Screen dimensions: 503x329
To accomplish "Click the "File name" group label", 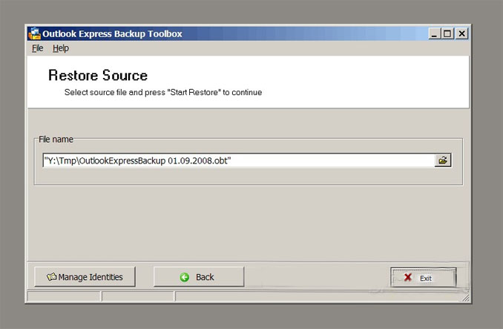I will click(x=56, y=140).
